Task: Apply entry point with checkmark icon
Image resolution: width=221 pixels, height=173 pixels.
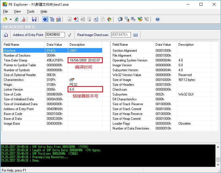Action: point(70,35)
